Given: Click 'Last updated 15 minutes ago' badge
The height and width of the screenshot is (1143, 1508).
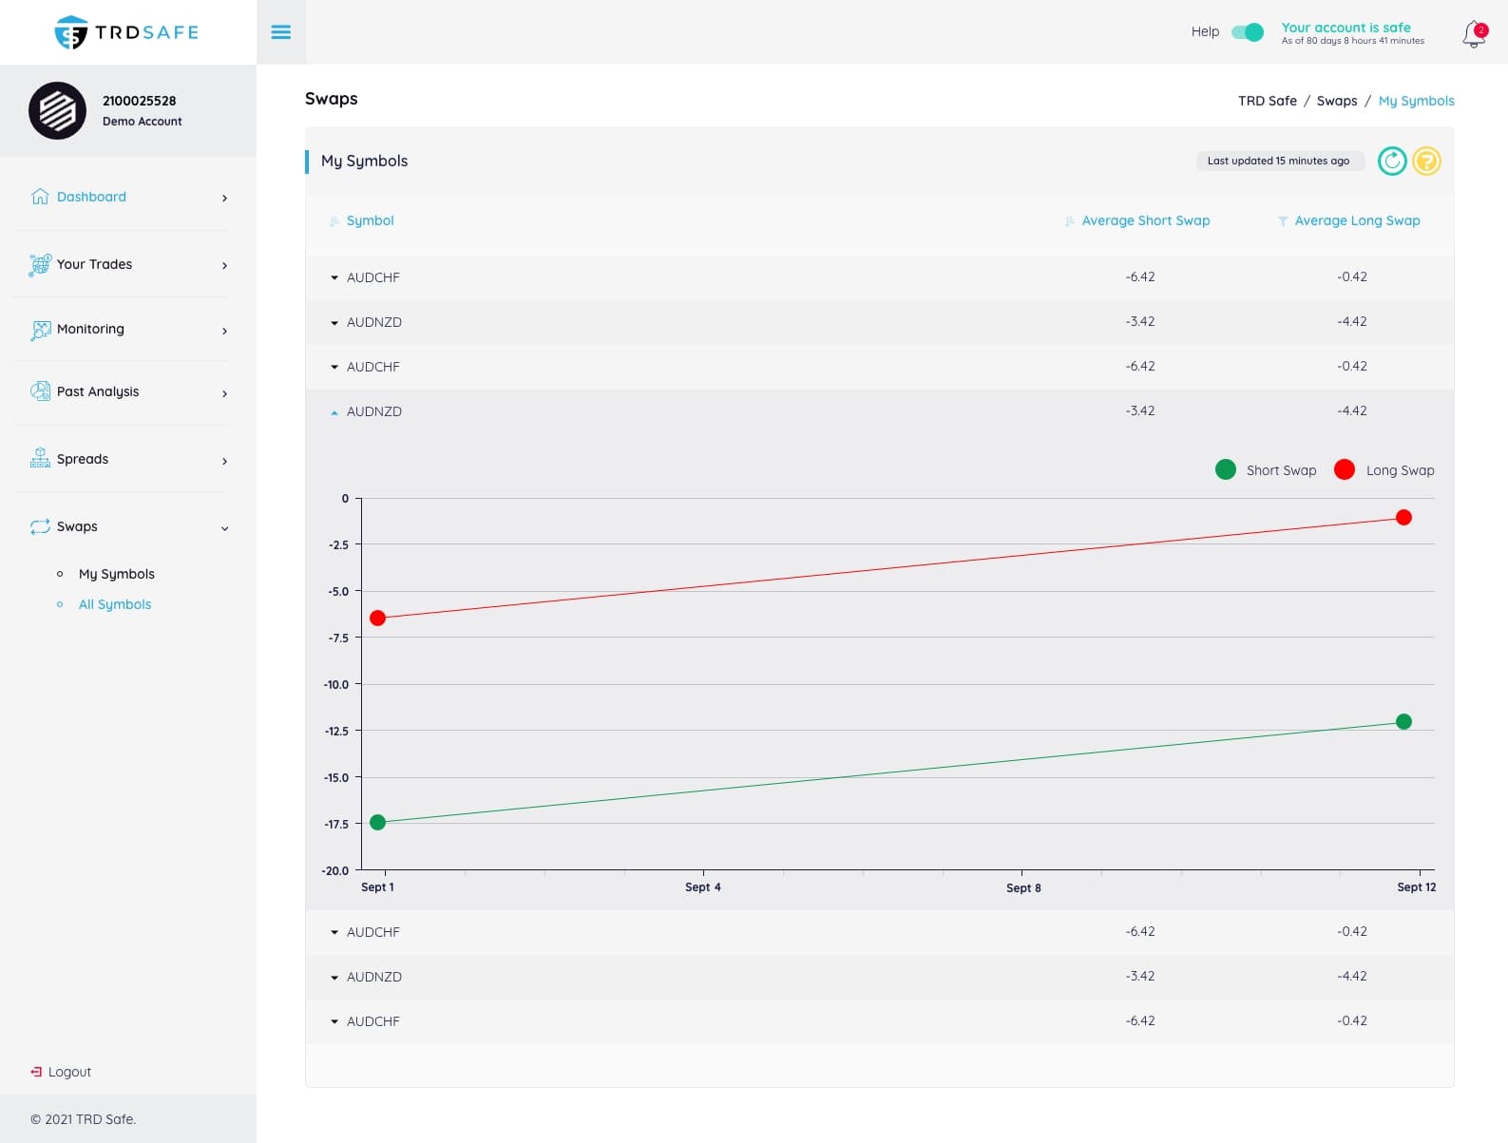Looking at the screenshot, I should click(x=1279, y=161).
